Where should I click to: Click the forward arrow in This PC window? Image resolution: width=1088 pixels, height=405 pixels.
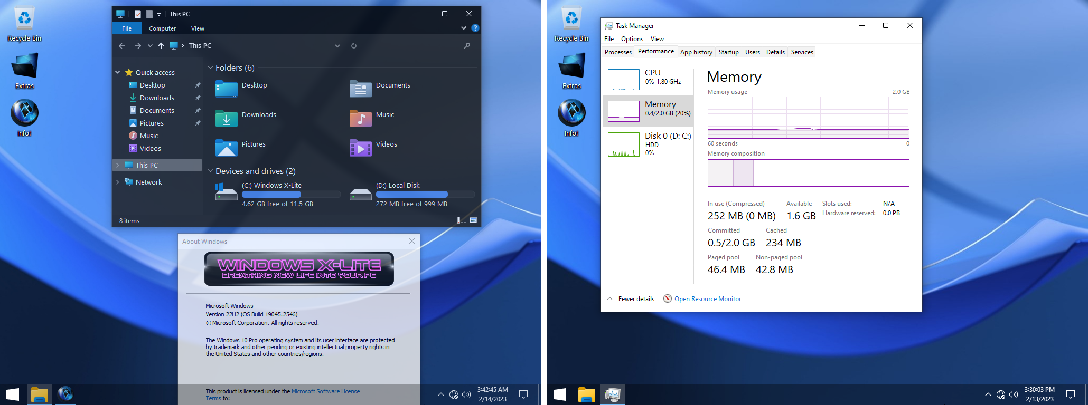pos(138,46)
